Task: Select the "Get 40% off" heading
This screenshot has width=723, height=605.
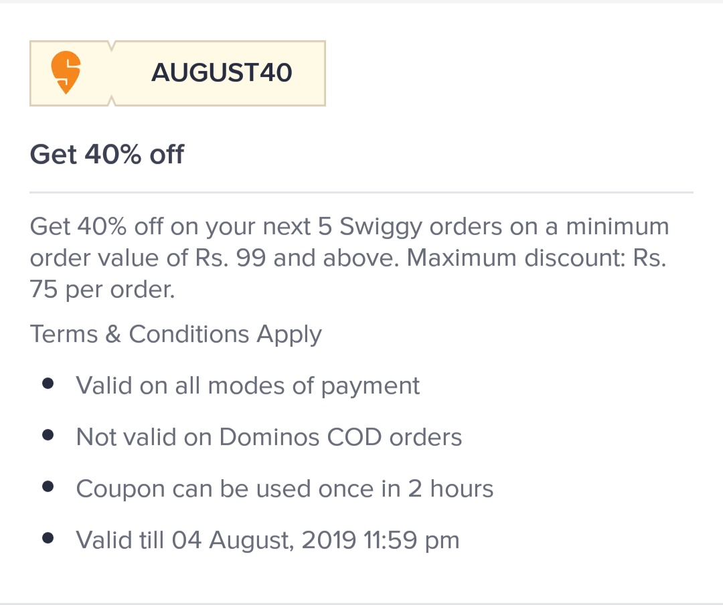Action: coord(107,155)
